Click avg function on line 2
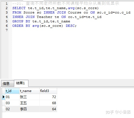Viewport: 134px width, 118px height. pos(71,8)
